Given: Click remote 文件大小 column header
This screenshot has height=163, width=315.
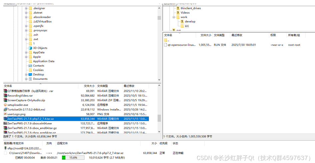Looking at the screenshot, I should click(204, 35).
